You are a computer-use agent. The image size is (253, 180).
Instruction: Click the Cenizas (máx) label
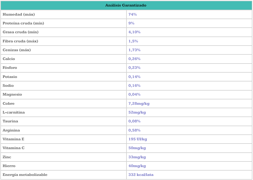point(17,50)
